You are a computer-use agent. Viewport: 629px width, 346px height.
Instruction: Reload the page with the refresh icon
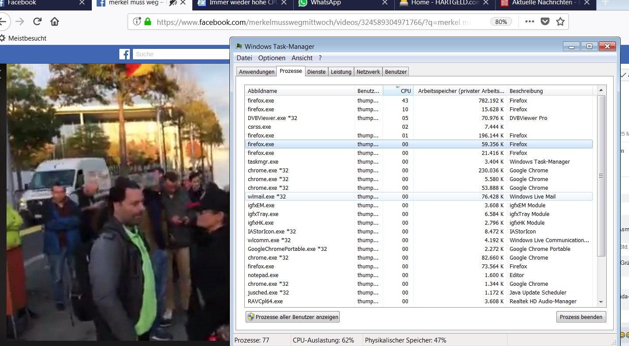click(x=37, y=22)
